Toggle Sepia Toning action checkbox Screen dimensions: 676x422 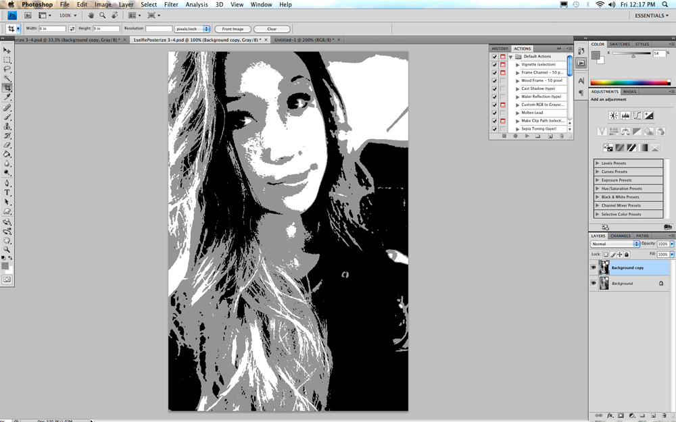pyautogui.click(x=495, y=129)
